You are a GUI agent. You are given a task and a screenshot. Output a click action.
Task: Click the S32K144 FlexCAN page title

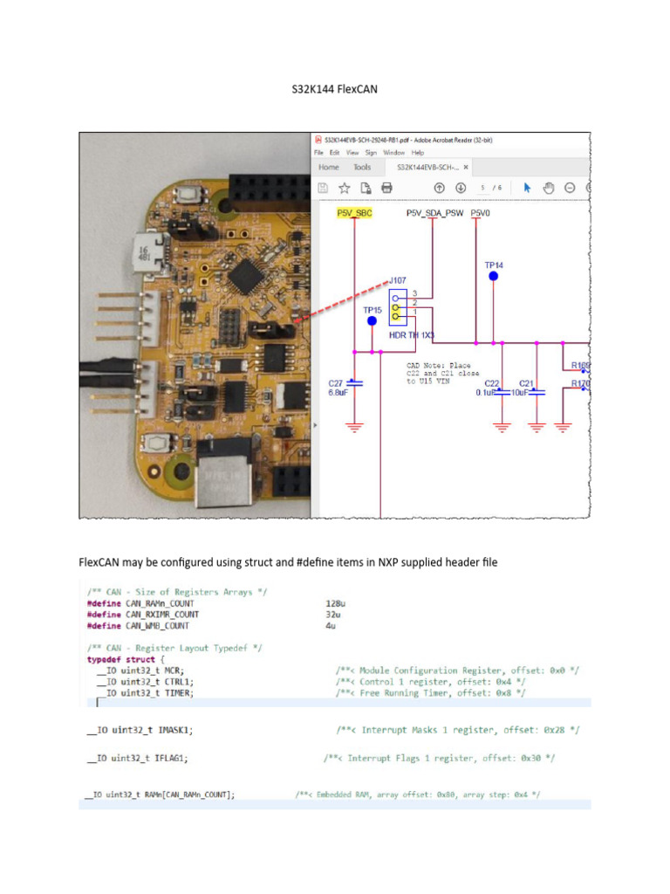pyautogui.click(x=334, y=90)
